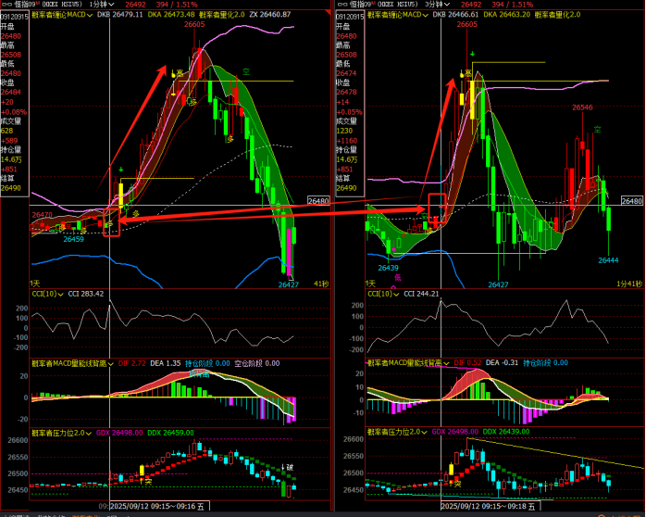
Task: Expand left 概率者缠论MACD indicator dropdown
Action: point(88,16)
